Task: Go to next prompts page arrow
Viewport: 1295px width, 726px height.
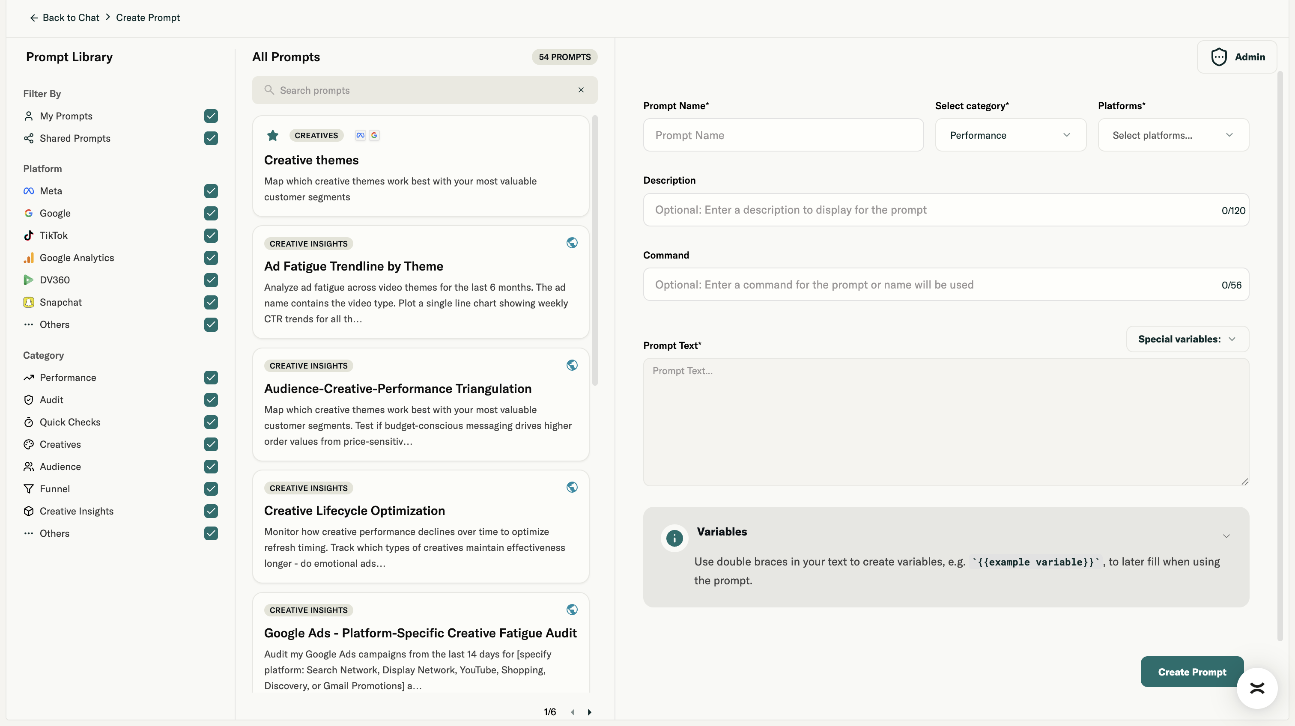Action: coord(589,712)
